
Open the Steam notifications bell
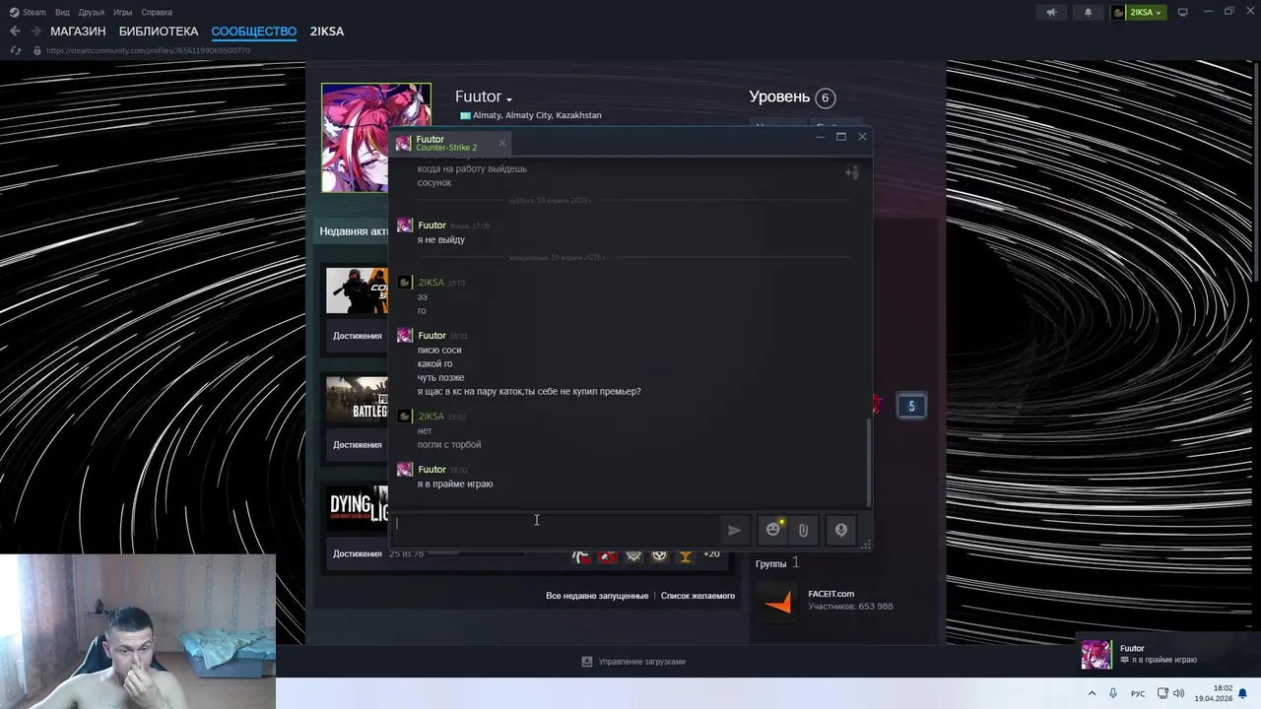click(1088, 13)
